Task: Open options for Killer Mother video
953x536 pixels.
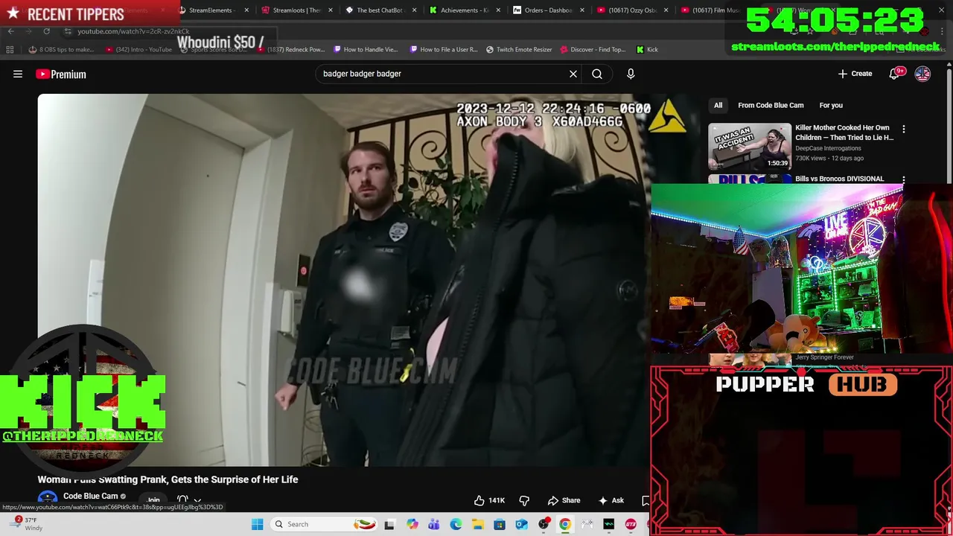Action: 904,130
